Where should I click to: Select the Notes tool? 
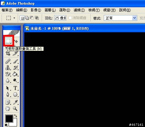8,102
